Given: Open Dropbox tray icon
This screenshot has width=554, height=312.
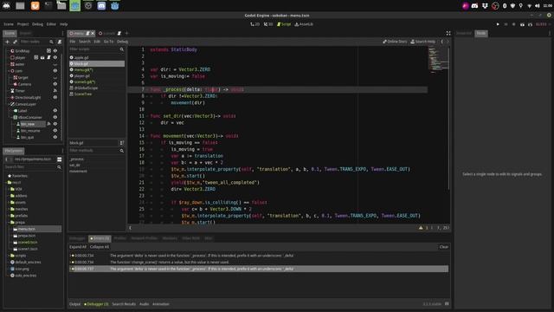Looking at the screenshot, I should click(x=485, y=6).
